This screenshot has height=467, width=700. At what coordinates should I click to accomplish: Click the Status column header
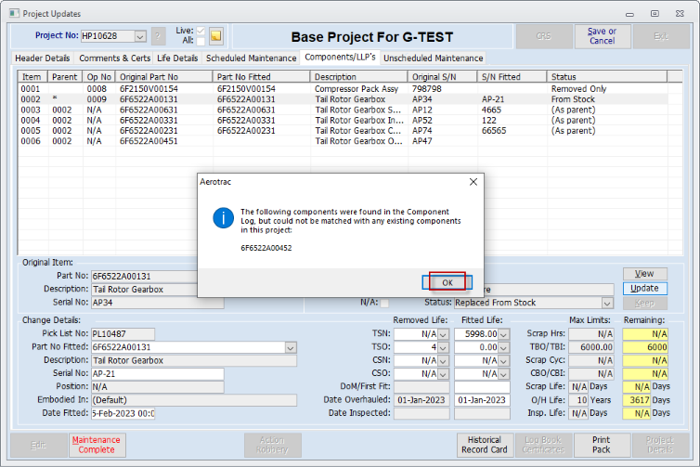[607, 77]
